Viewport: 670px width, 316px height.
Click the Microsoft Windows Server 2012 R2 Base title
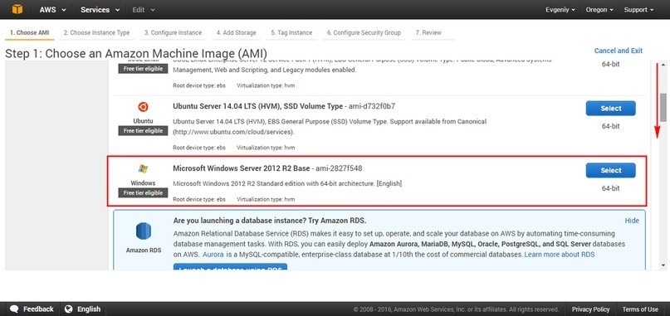point(241,168)
